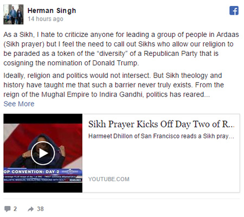Image resolution: width=244 pixels, height=217 pixels.
Task: Click the Donald Trump mention in post
Action: tap(115, 63)
